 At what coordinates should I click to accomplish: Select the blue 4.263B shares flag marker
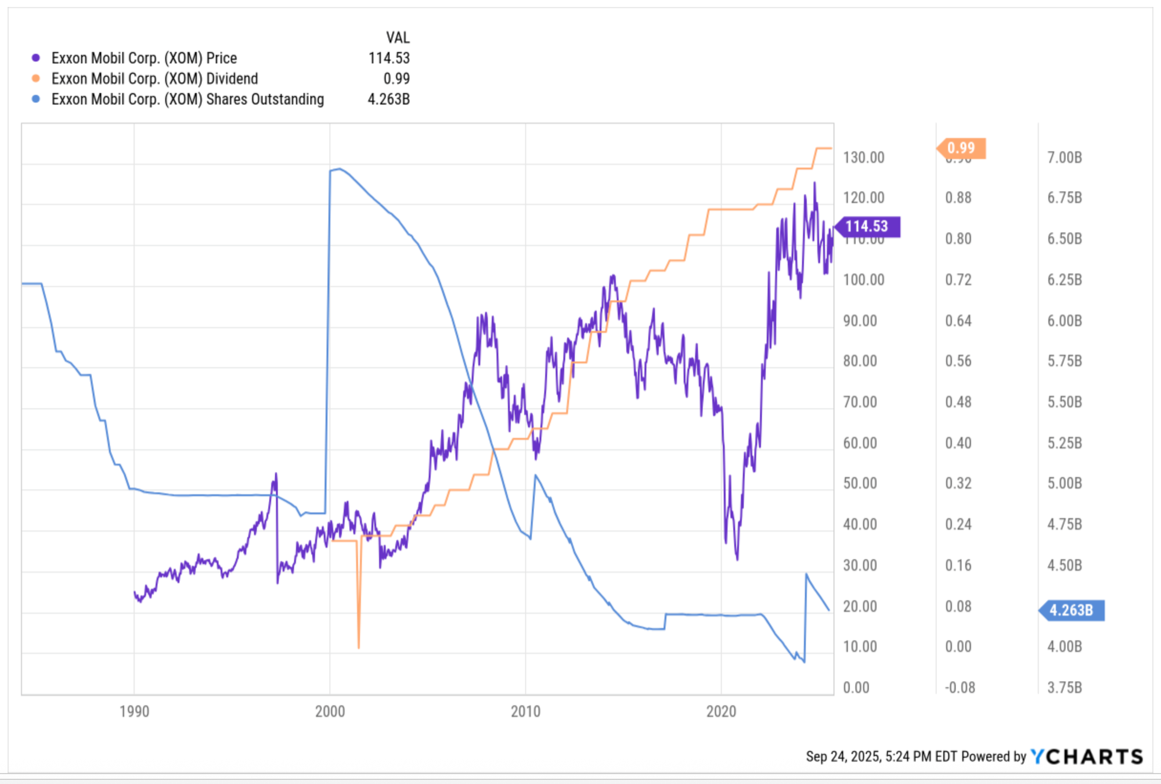(x=1072, y=610)
